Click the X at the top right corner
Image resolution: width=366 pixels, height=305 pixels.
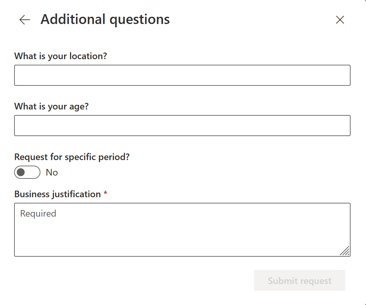click(340, 20)
